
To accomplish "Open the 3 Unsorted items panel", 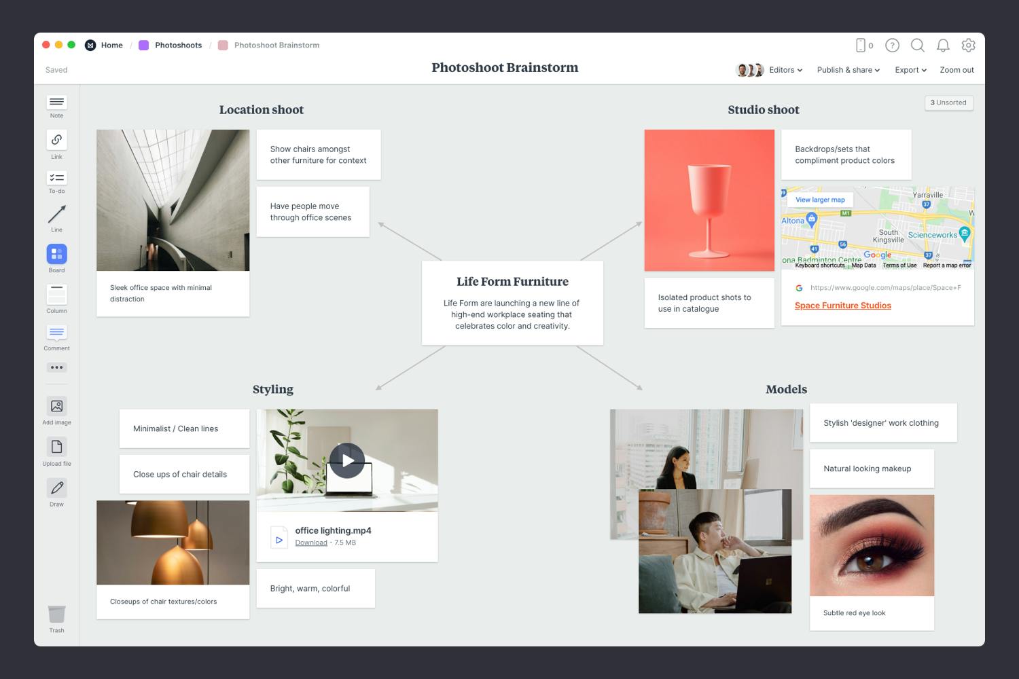I will coord(948,103).
